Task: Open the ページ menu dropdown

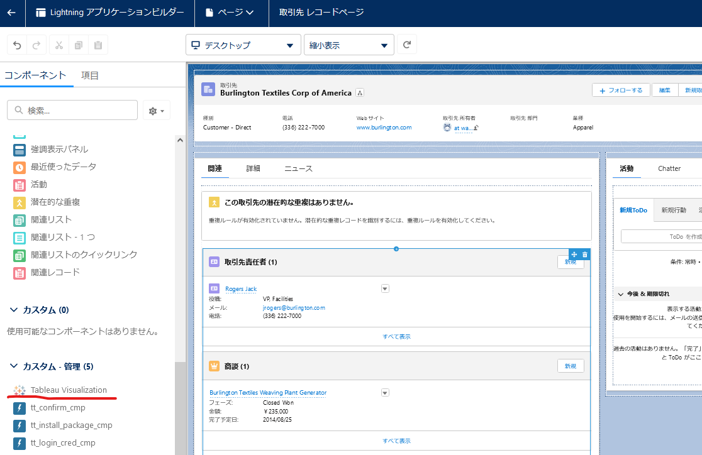Action: click(230, 13)
